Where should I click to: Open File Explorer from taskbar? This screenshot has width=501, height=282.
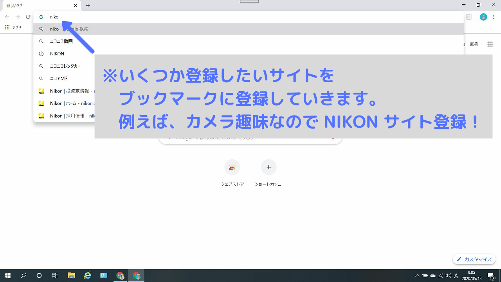point(71,275)
